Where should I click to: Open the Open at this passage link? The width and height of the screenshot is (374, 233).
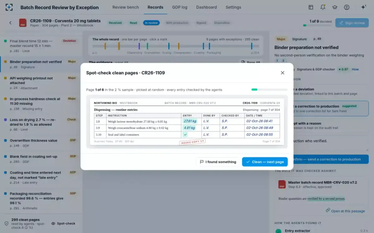[x=345, y=211]
